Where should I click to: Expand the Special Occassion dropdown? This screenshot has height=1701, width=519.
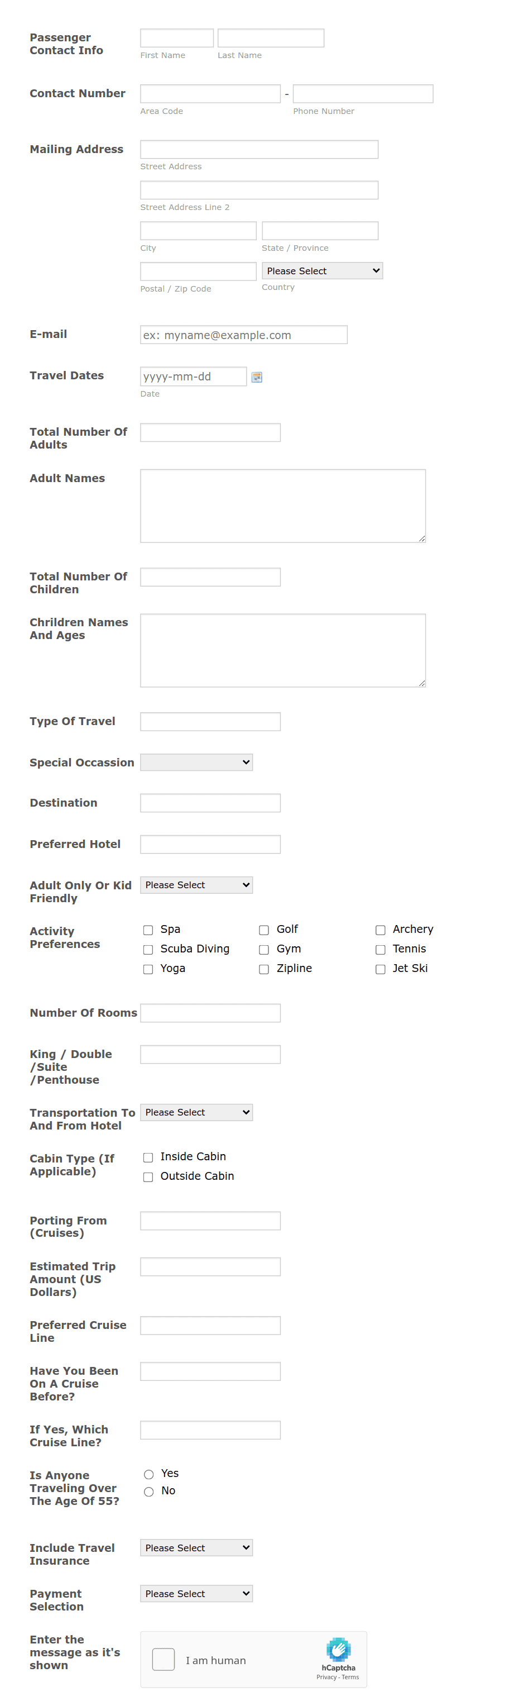coord(196,762)
